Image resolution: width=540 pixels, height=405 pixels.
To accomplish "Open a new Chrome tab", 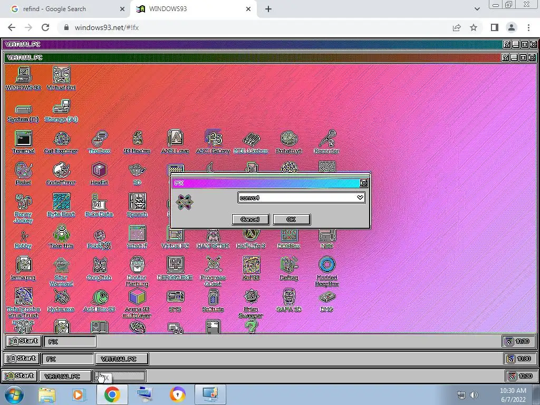I will click(x=268, y=9).
